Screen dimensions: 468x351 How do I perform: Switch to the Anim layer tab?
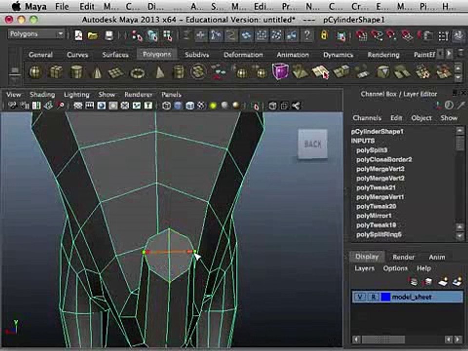[x=437, y=257]
